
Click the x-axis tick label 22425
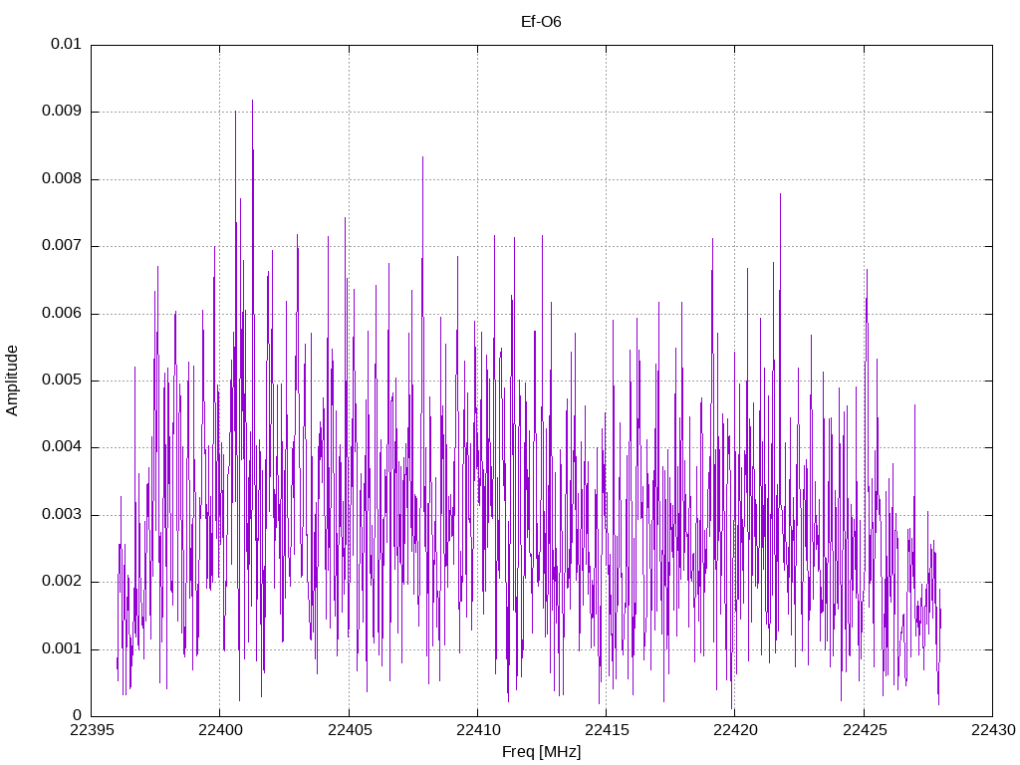point(864,730)
